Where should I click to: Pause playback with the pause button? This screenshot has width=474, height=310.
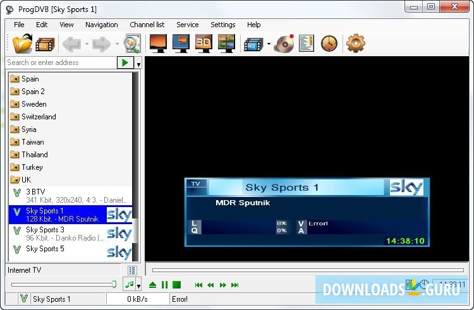(x=164, y=285)
